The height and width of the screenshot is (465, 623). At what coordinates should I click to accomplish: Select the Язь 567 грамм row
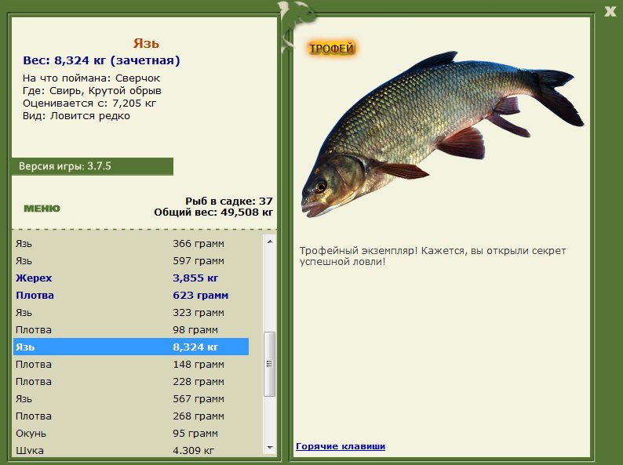click(131, 399)
